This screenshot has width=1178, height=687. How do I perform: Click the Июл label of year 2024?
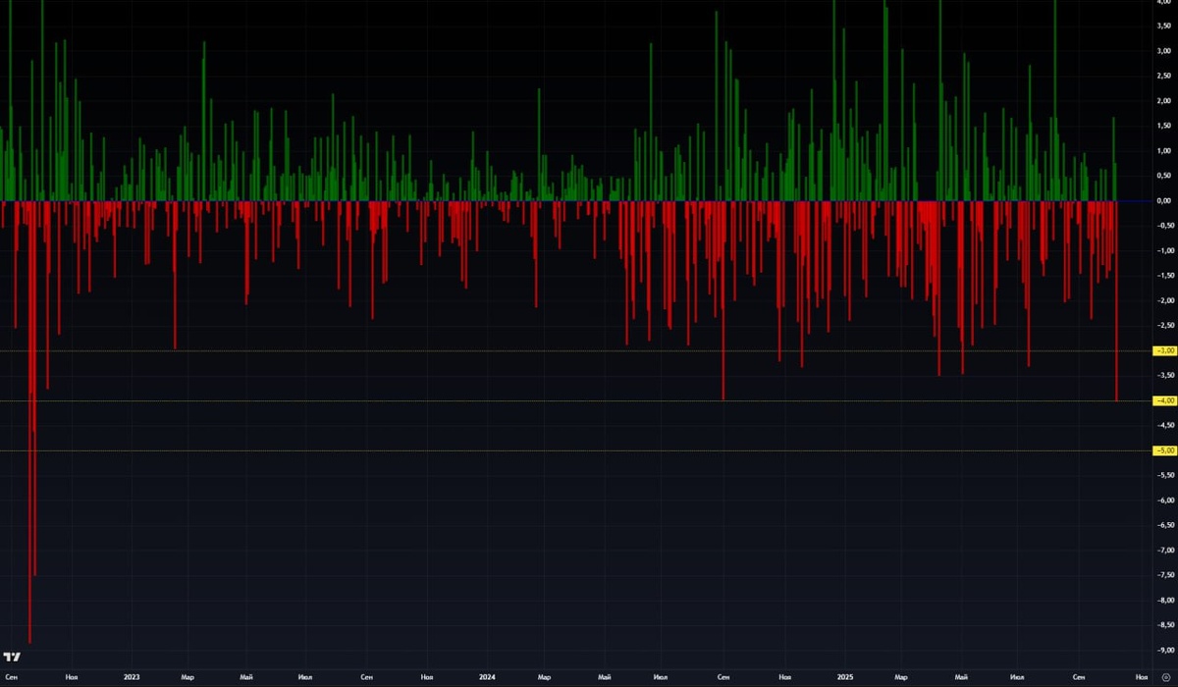click(x=663, y=677)
